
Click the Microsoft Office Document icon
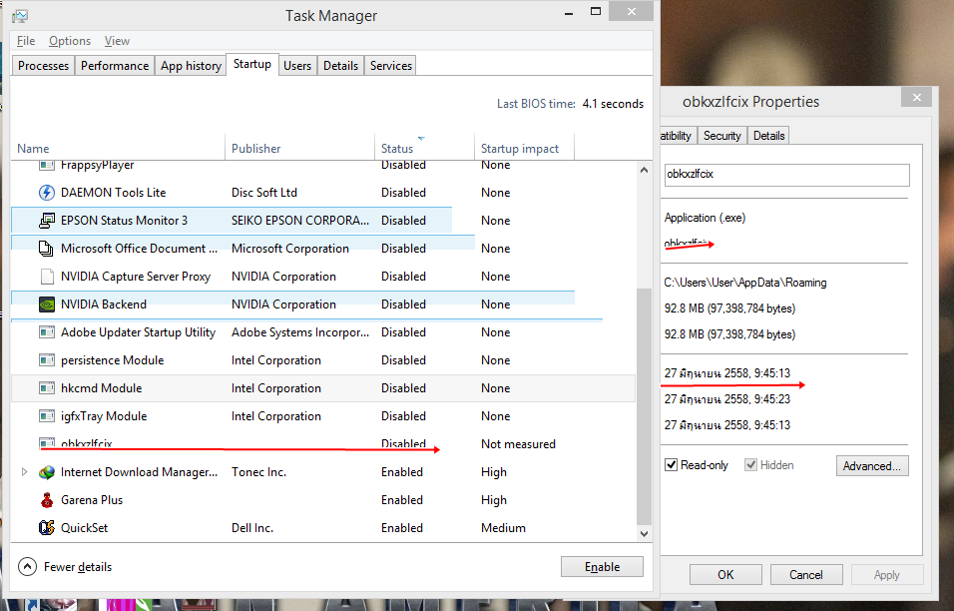coord(47,249)
